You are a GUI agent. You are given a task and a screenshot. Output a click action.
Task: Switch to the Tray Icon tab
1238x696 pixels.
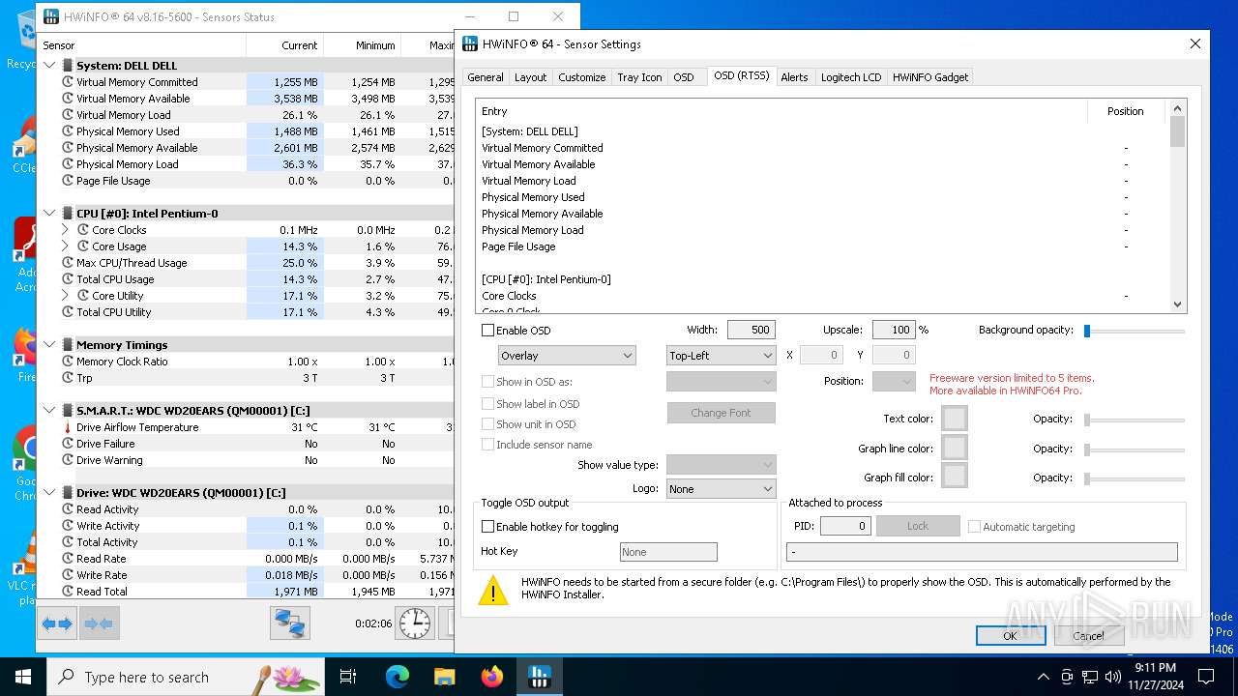tap(640, 77)
